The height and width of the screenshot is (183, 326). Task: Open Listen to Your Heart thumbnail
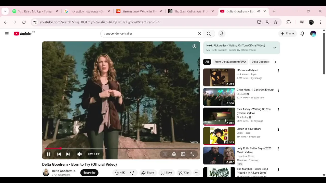pos(219,136)
